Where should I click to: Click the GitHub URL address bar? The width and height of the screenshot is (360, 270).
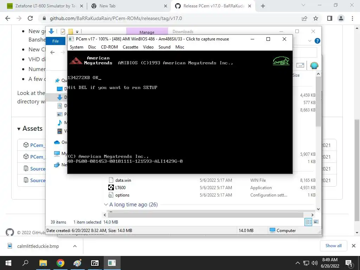coord(116,18)
